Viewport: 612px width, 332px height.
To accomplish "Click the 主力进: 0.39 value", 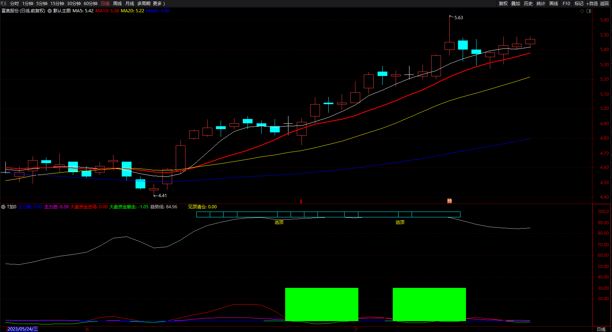I will 56,207.
